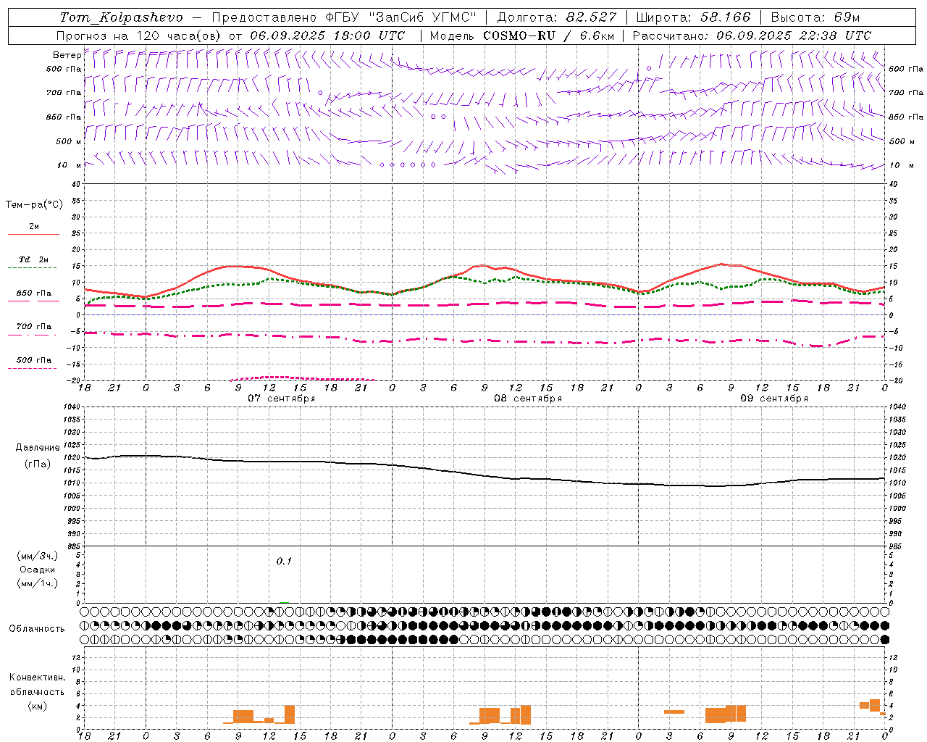The image size is (927, 742).
Task: Click the (км) unit under convective label
Action: (38, 706)
